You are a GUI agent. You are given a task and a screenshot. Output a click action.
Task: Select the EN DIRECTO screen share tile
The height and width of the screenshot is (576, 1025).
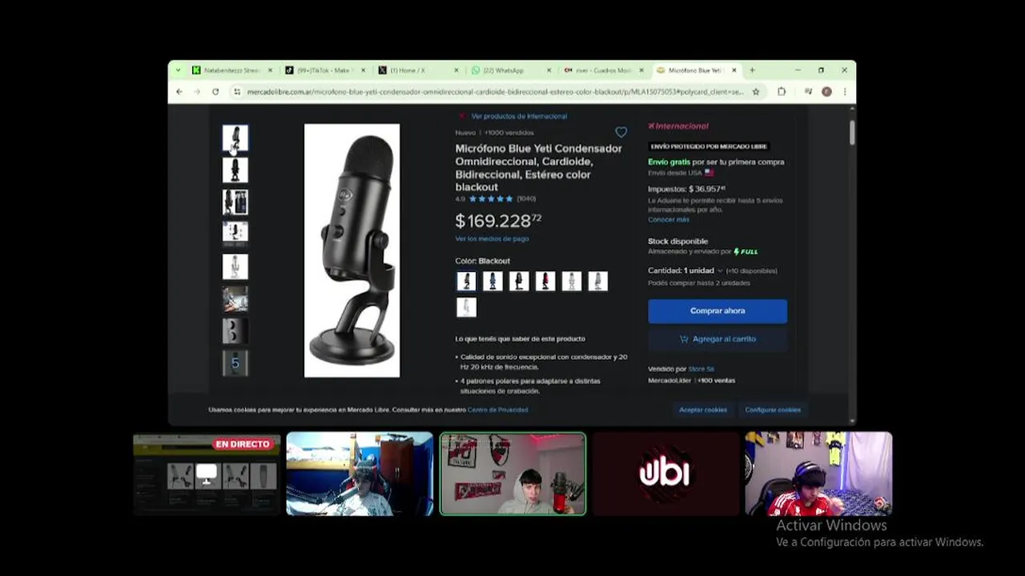click(207, 474)
